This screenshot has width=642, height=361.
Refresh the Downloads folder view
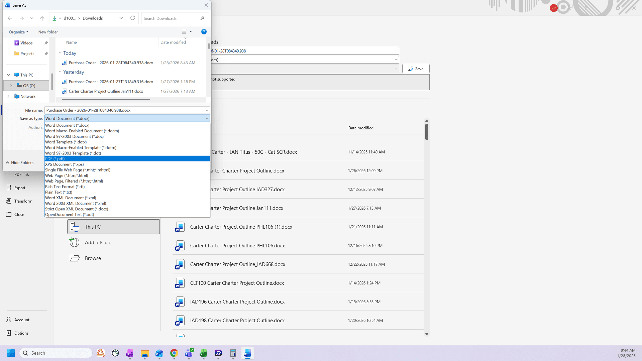pos(133,18)
